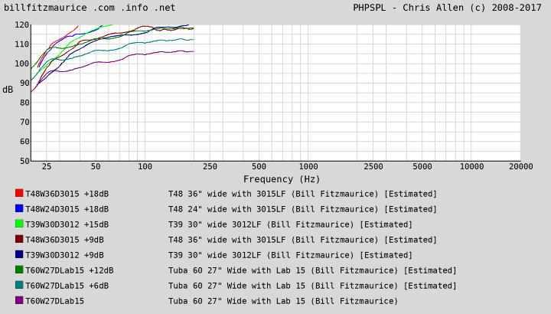Click the dark green T60W27DLab15 +12dB swatch
Viewport: 551px width, 314px height.
(x=19, y=270)
